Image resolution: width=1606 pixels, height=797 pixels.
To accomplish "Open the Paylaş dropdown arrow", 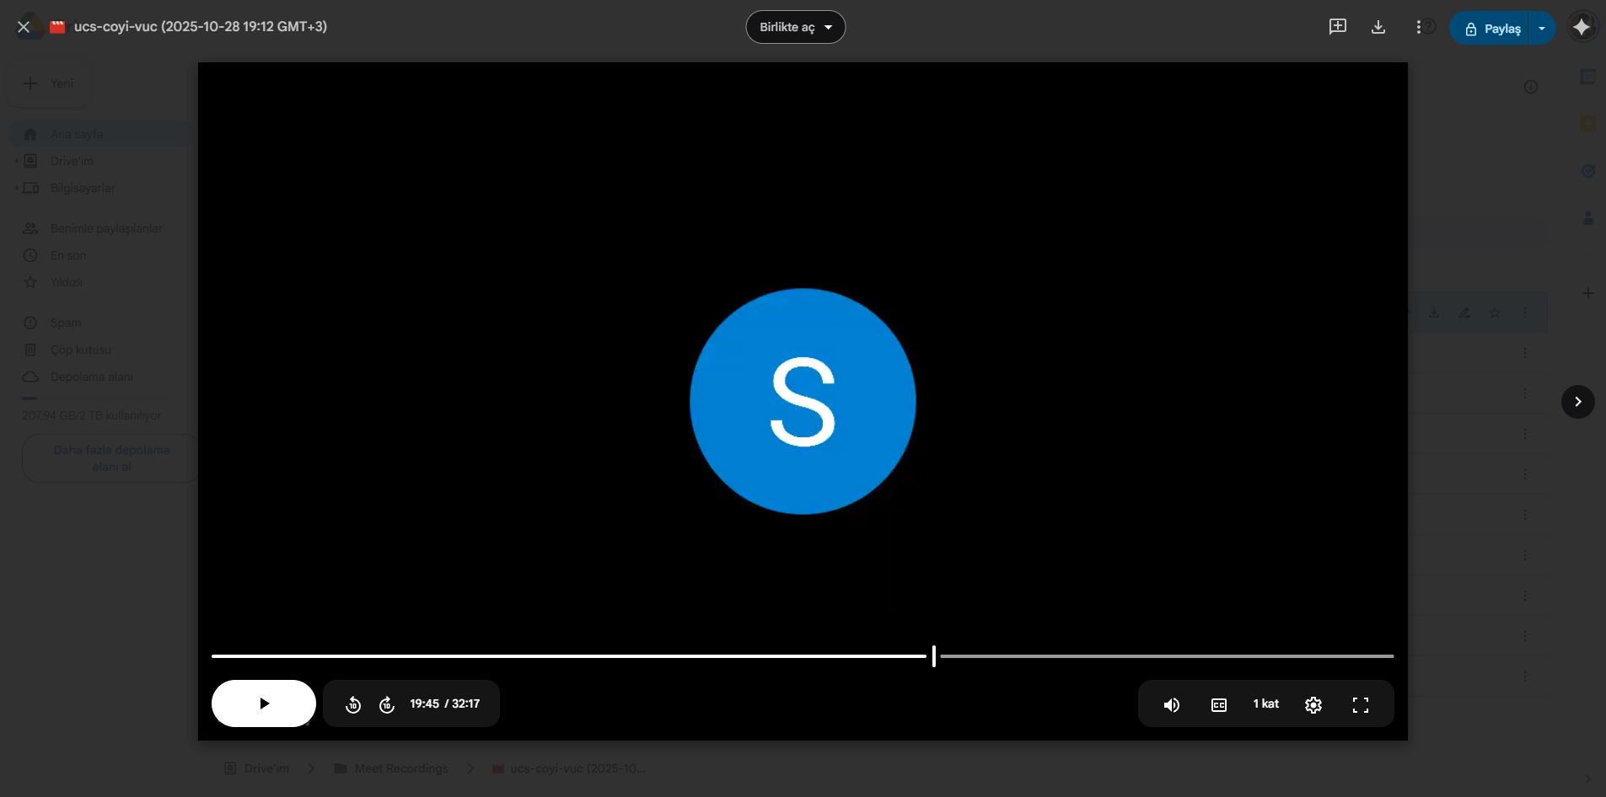I will pyautogui.click(x=1541, y=29).
